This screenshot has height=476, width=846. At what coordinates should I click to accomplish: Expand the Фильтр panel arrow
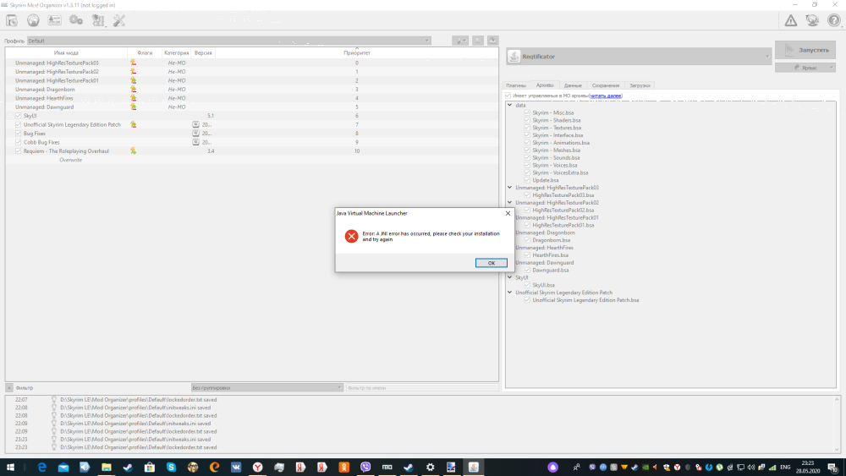[x=9, y=387]
